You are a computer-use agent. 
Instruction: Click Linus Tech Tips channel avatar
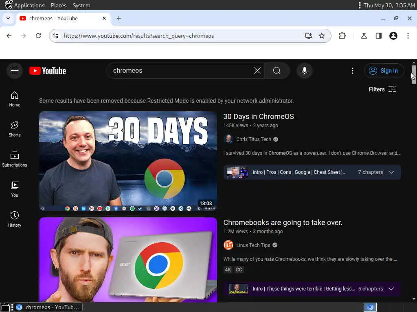pyautogui.click(x=228, y=245)
